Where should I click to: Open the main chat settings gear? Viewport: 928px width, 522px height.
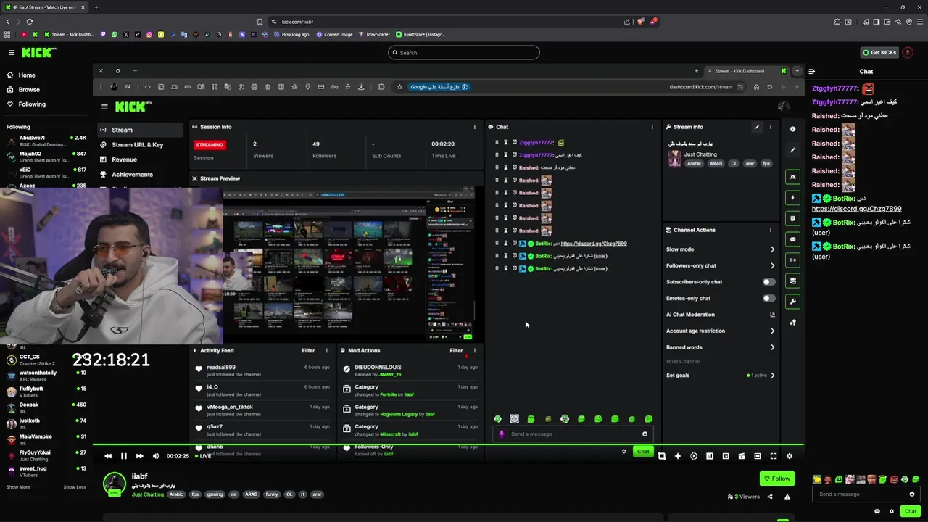pos(892,511)
